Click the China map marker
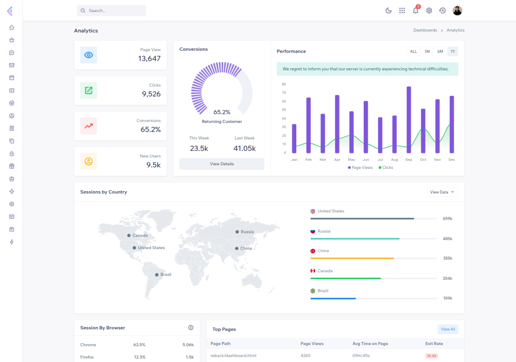Viewport: 516px width, 362px height. pyautogui.click(x=237, y=248)
